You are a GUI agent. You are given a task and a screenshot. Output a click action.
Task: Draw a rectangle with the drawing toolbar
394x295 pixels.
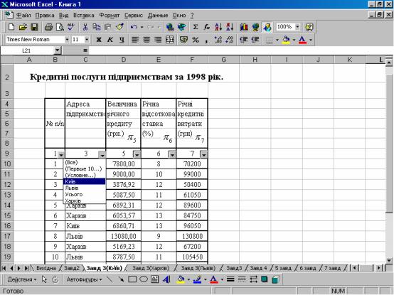tap(132, 279)
